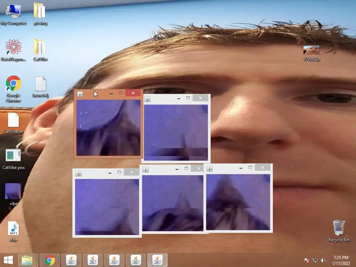Close the active orange-bordered Java window
Image resolution: width=356 pixels, height=267 pixels.
133,93
